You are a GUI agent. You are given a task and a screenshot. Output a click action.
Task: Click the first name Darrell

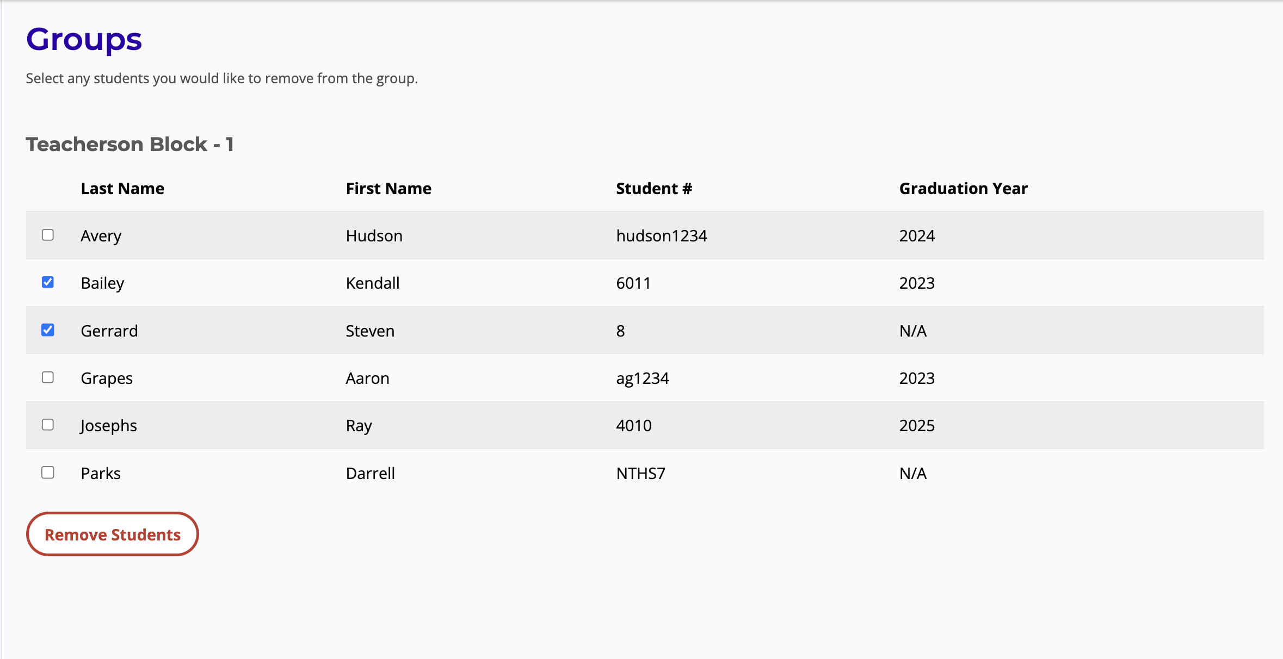(370, 474)
